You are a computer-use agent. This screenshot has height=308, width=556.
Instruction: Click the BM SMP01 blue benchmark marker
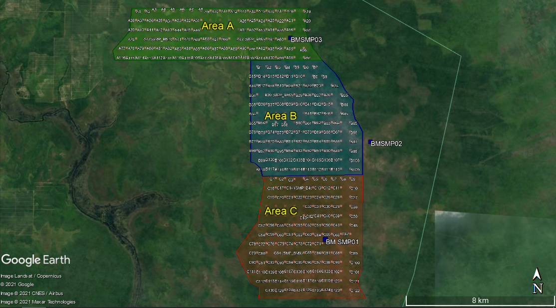[x=324, y=240]
